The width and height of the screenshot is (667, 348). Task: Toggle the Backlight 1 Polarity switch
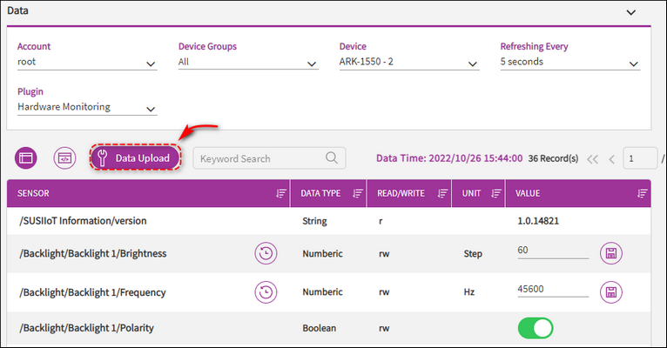[x=536, y=328]
